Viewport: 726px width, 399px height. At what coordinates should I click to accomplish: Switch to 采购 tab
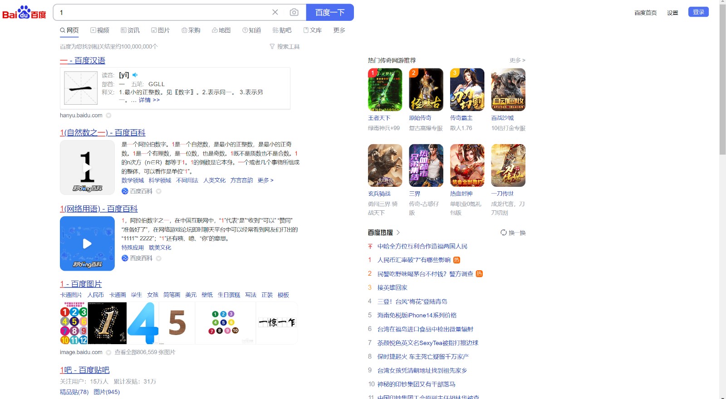tap(191, 30)
